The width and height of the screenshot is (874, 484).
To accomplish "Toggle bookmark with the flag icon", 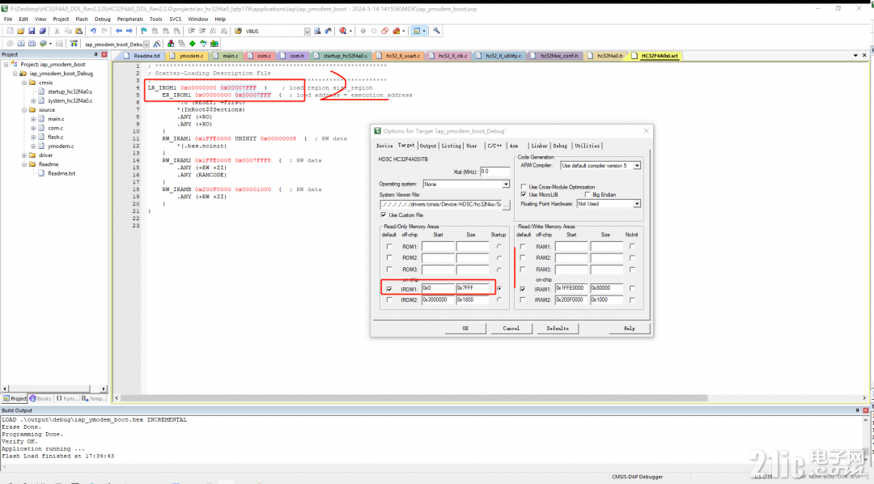I will pyautogui.click(x=144, y=32).
